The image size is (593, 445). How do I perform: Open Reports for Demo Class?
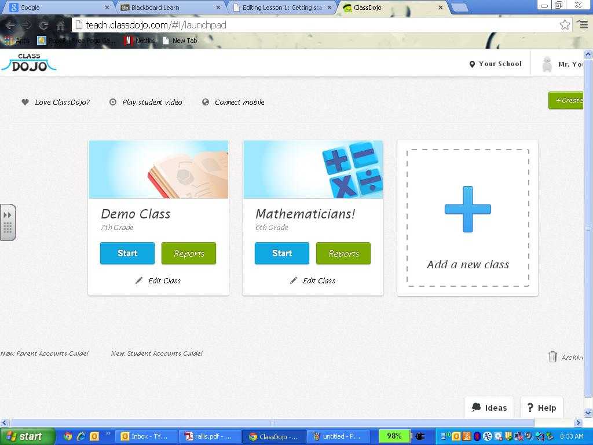[189, 253]
